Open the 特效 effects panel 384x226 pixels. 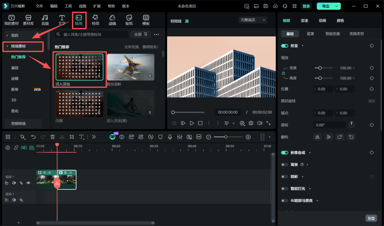click(x=95, y=20)
